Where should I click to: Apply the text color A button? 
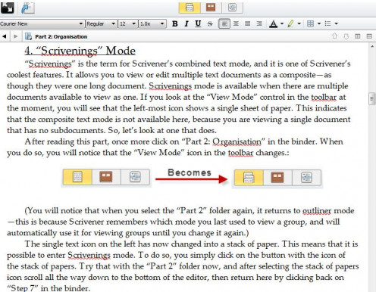[273, 23]
